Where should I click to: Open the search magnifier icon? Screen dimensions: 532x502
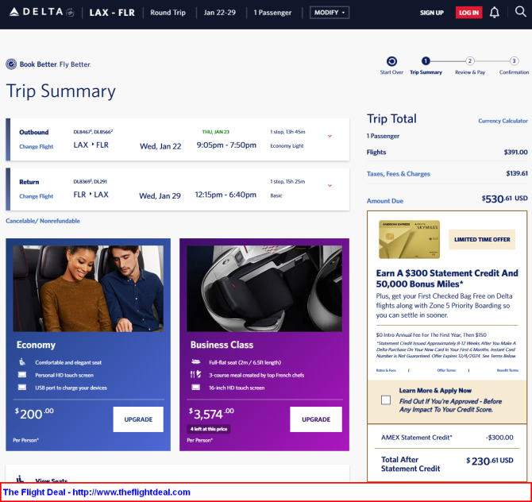(x=520, y=12)
